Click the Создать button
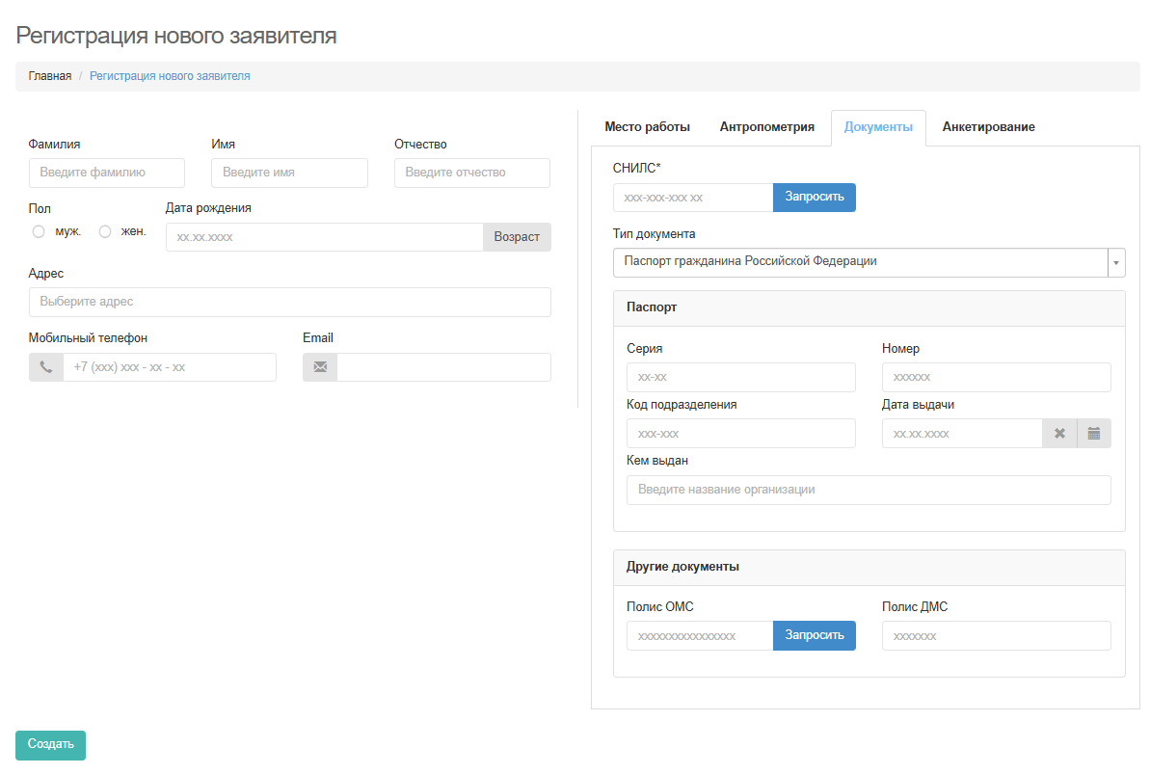The image size is (1150, 774). pos(50,745)
